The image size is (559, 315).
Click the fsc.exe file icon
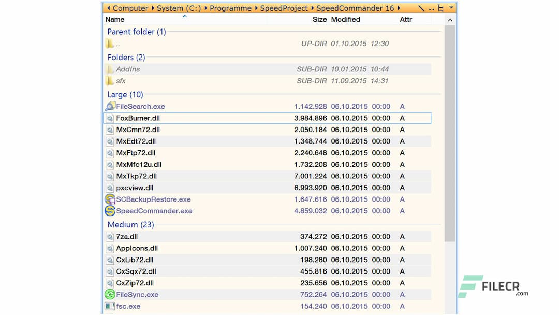pos(110,306)
